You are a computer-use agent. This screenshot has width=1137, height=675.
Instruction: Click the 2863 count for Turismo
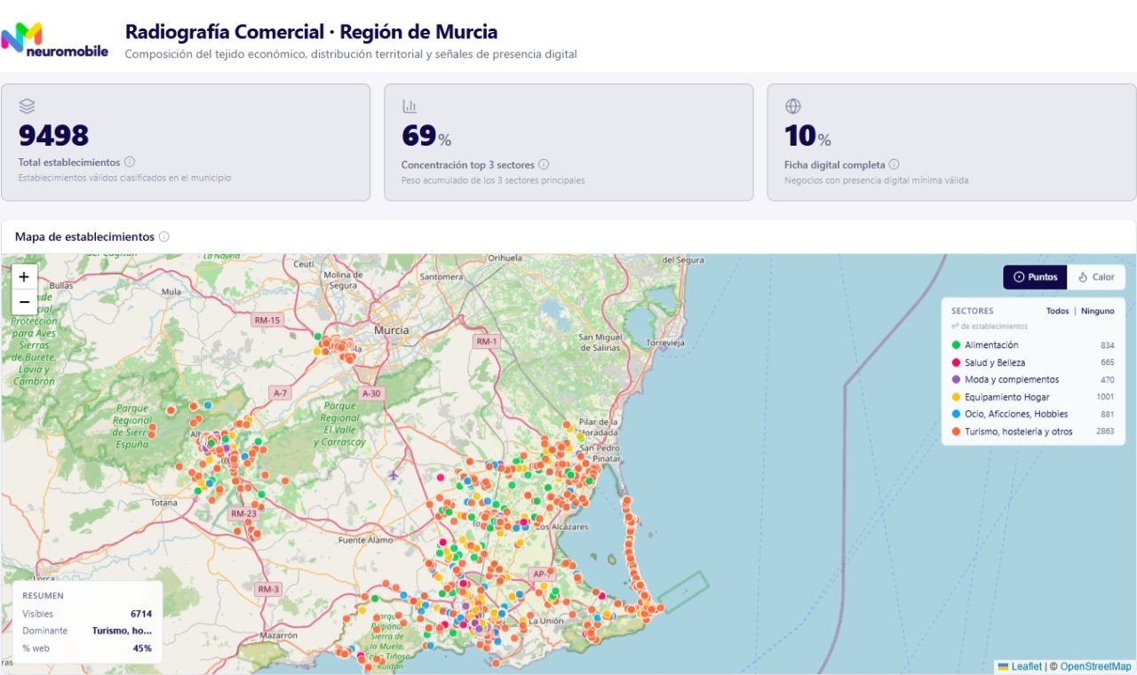tap(1105, 432)
